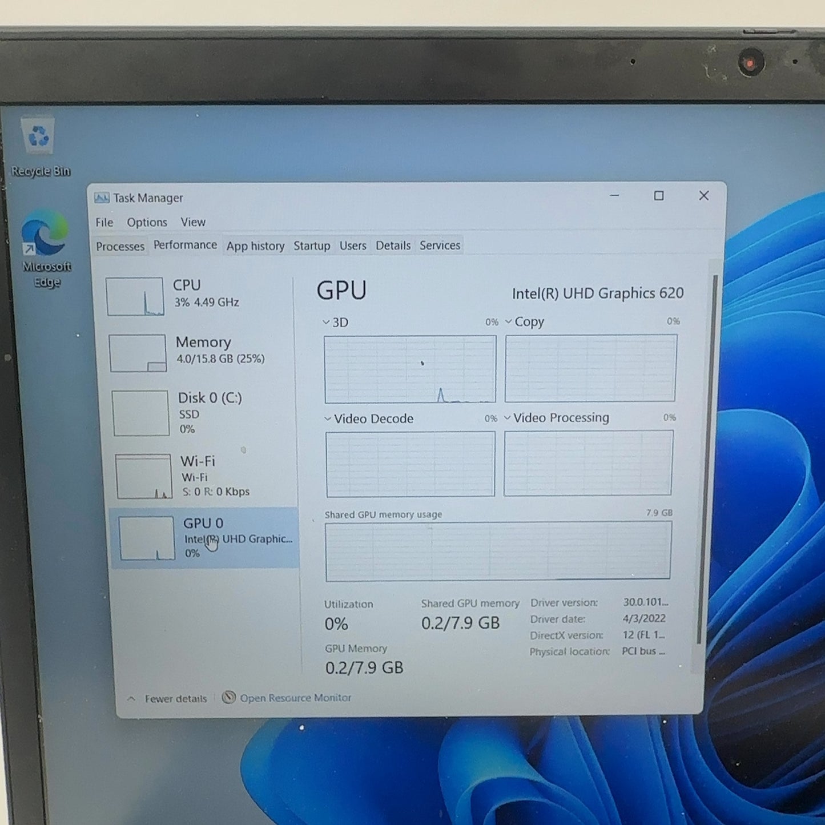Viewport: 825px width, 825px height.
Task: Click the DirectX version 12 value
Action: (x=643, y=635)
